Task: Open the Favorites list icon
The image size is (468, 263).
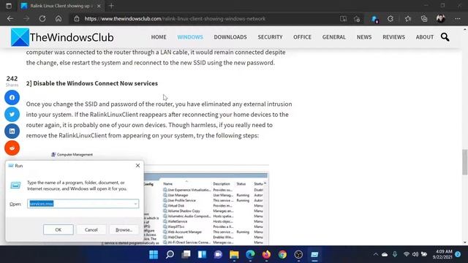Action: (x=408, y=19)
